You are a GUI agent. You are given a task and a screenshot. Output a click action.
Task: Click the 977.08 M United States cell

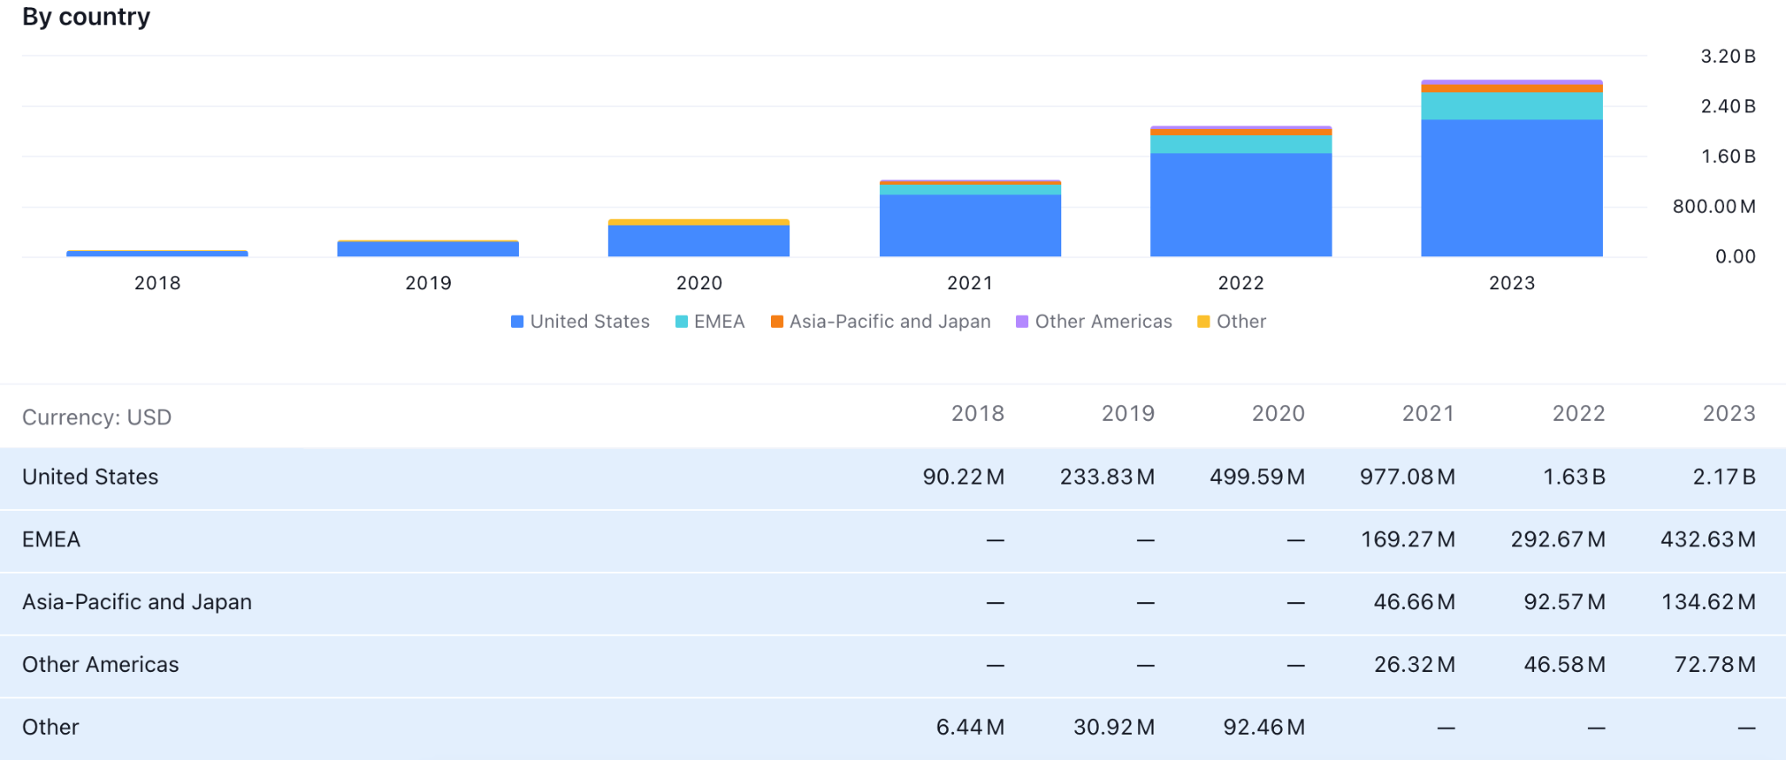click(x=1407, y=478)
